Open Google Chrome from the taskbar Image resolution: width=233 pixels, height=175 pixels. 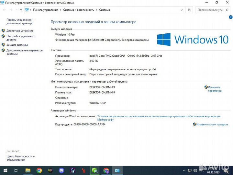pos(39,170)
